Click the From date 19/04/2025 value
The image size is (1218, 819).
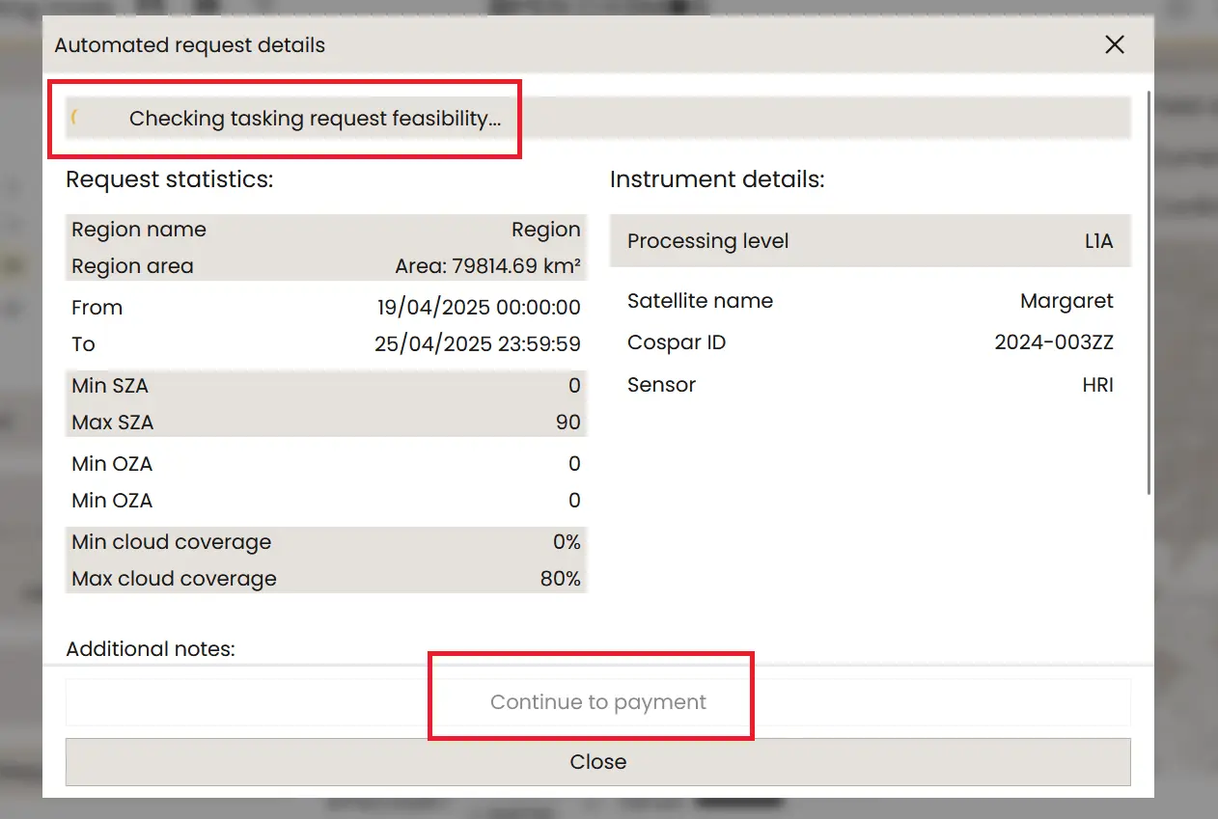tap(479, 308)
